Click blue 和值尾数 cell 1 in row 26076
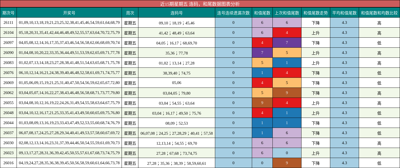The image size is (400, 168). click(262, 73)
